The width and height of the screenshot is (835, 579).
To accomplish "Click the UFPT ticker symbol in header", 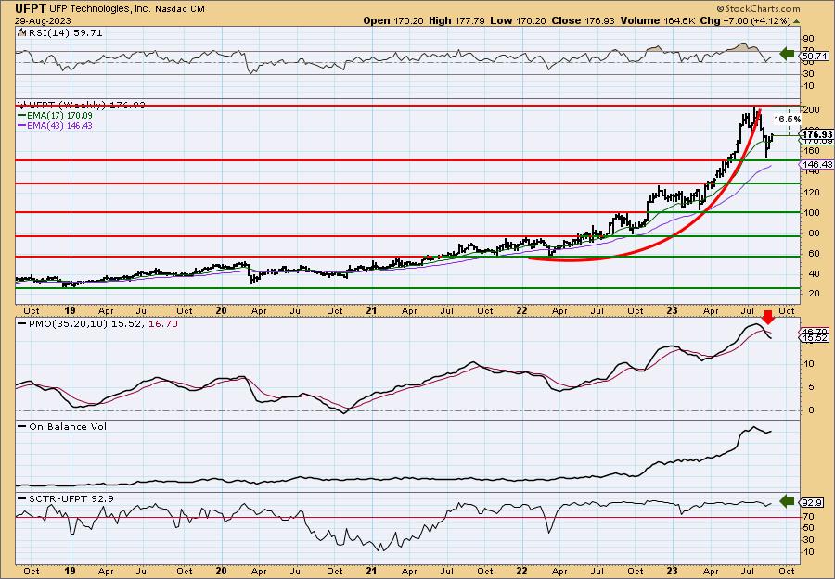I will (x=31, y=8).
